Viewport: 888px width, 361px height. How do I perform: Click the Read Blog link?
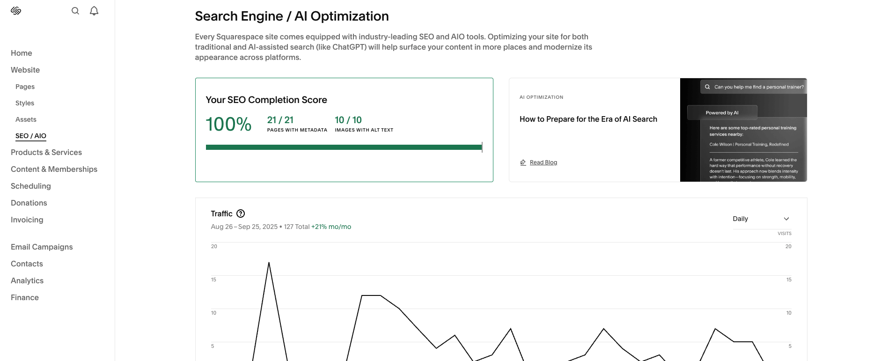click(x=543, y=162)
